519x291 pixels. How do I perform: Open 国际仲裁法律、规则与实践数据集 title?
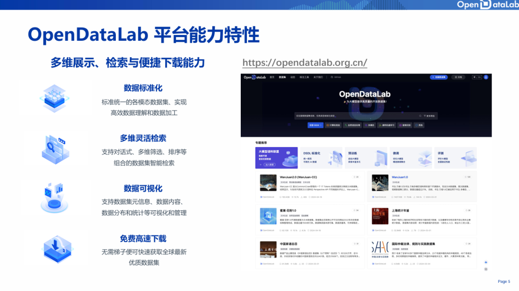tap(413, 244)
